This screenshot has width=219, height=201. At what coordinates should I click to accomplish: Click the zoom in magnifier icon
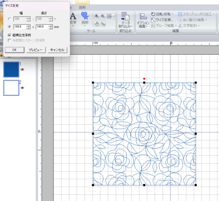97,16
